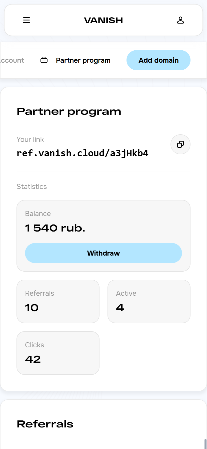Copy the referral link using the copy icon

pyautogui.click(x=180, y=145)
